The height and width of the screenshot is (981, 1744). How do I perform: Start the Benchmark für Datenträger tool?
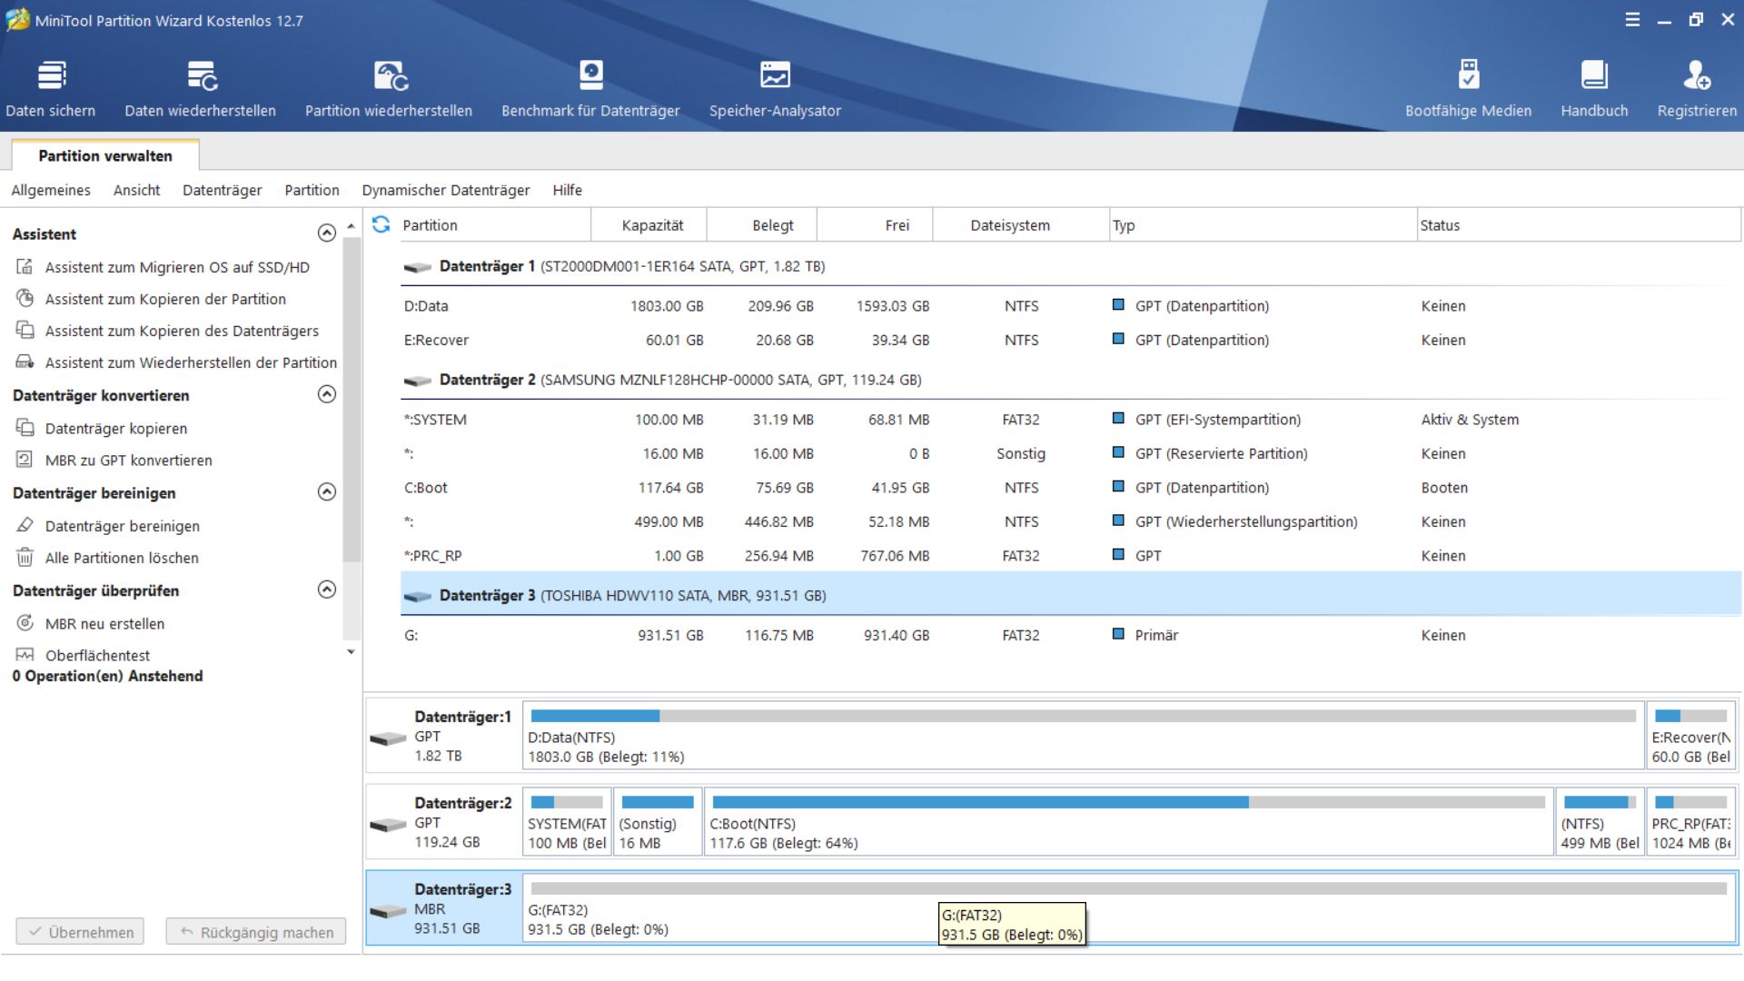(590, 88)
